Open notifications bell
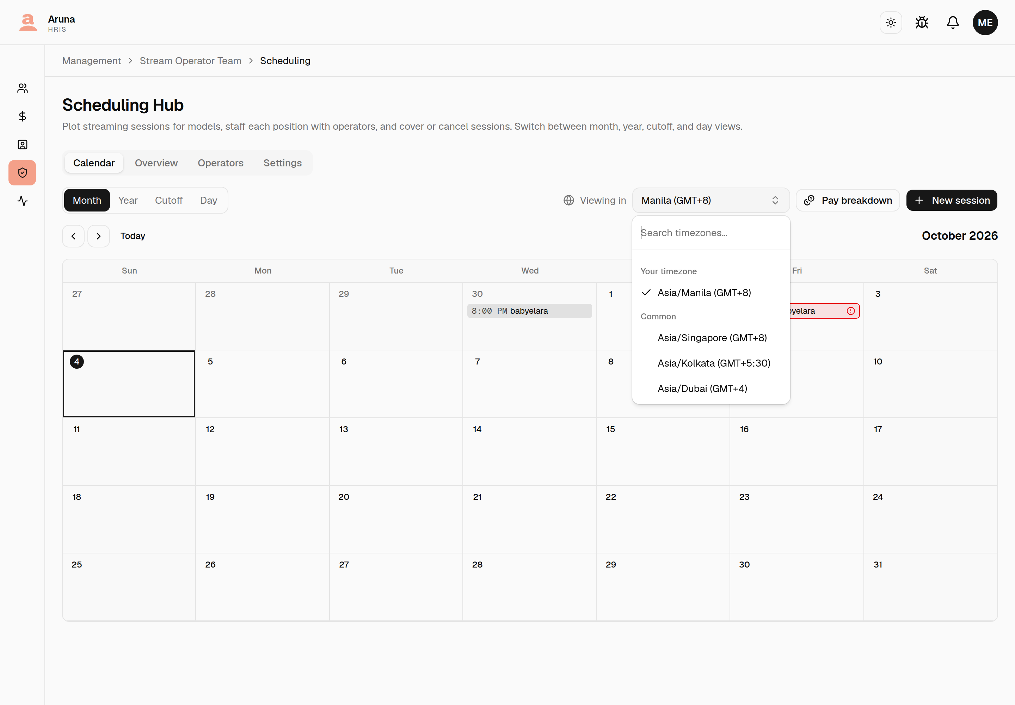The height and width of the screenshot is (705, 1015). tap(953, 23)
